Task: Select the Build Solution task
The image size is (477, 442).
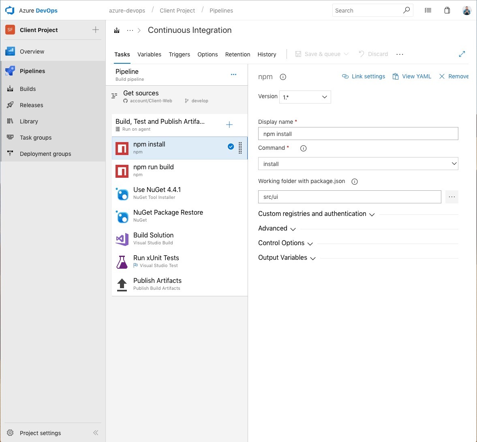Action: coord(180,239)
